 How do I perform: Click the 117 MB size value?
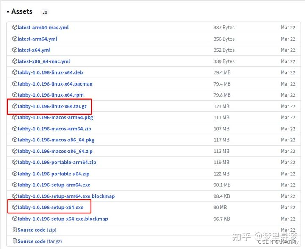(222, 140)
